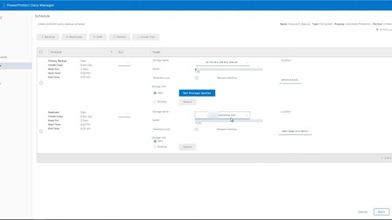Click the Cancel button
The image size is (392, 220).
363,212
